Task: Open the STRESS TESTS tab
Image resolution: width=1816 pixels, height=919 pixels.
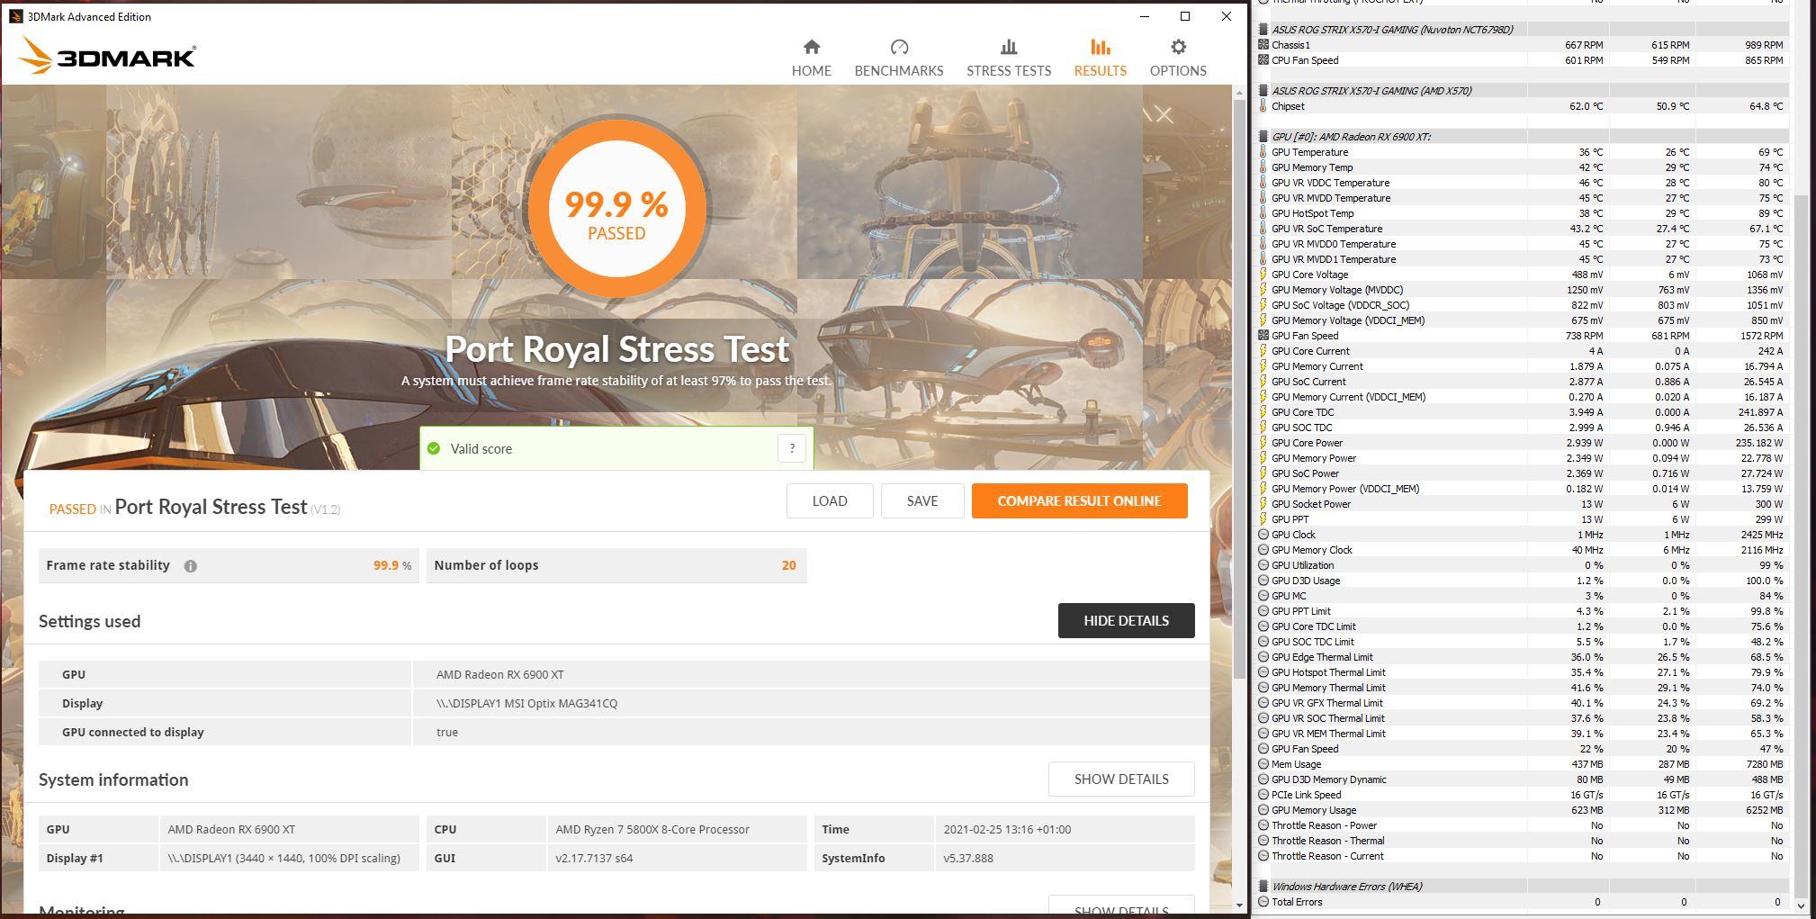Action: tap(1009, 58)
